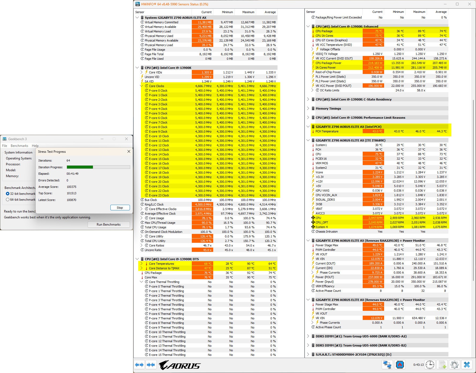
Task: Click the Bus Clock clock icon
Action: click(142, 200)
